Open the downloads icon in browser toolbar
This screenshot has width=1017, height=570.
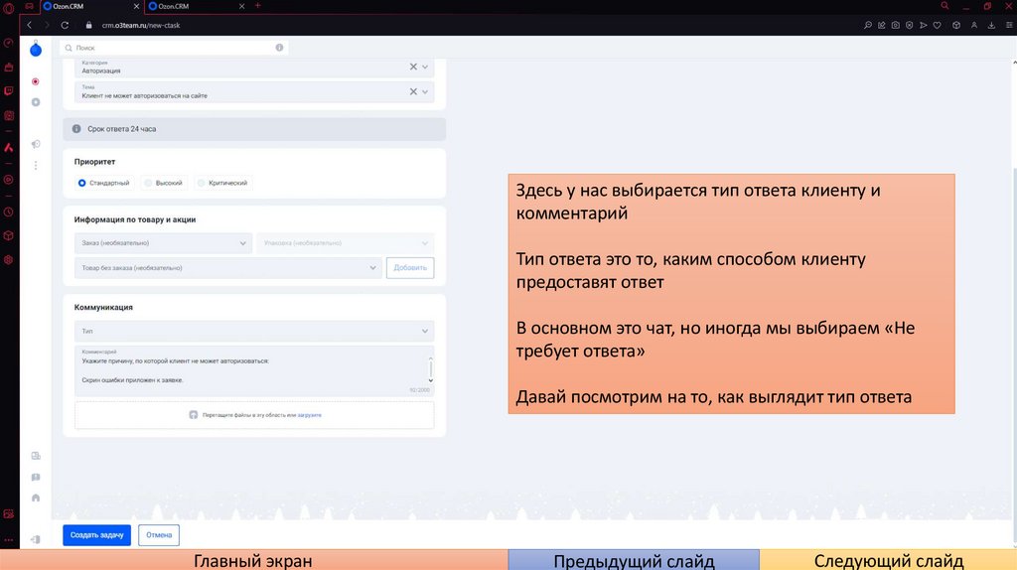[992, 25]
